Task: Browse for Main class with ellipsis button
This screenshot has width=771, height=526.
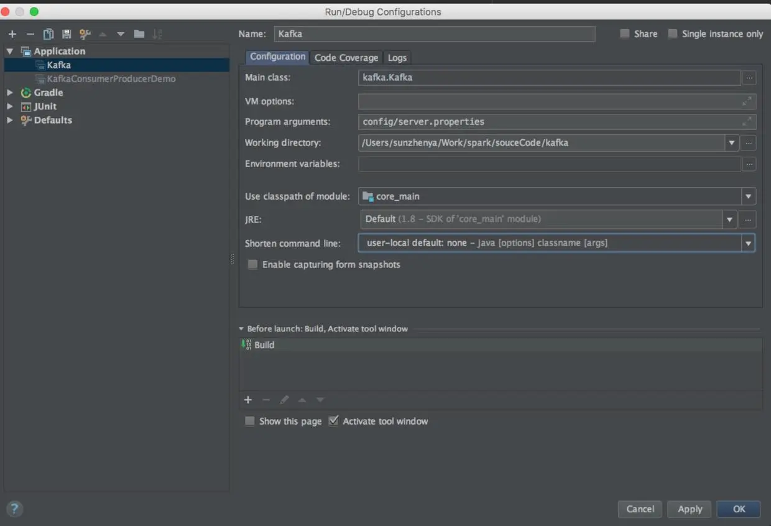Action: [749, 78]
